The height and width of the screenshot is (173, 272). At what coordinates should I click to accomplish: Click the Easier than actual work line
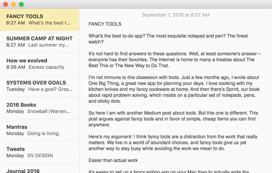click(x=113, y=160)
